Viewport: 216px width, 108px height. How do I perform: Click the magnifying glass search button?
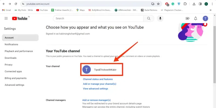[149, 18]
